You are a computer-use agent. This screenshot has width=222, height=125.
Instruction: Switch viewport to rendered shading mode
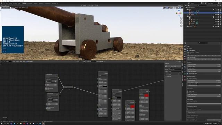[x=180, y=8]
